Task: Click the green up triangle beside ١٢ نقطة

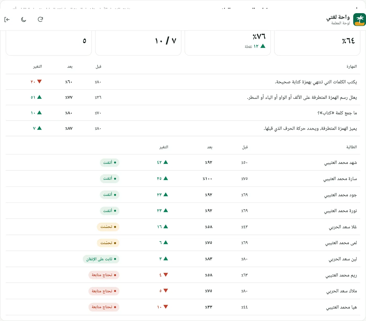Action: tap(263, 46)
